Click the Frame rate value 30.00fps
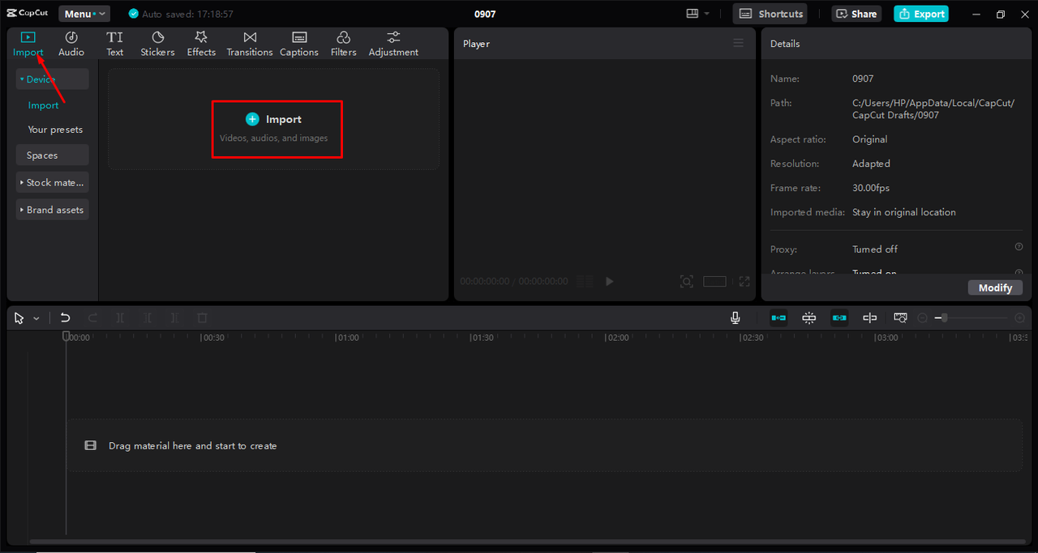 (871, 188)
